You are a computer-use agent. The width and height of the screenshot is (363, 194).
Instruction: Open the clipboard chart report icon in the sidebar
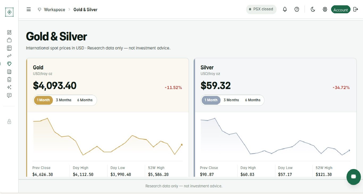pos(9,79)
